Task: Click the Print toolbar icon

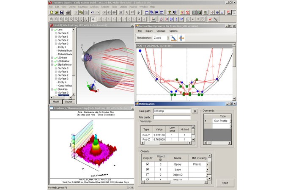Action: point(68,12)
